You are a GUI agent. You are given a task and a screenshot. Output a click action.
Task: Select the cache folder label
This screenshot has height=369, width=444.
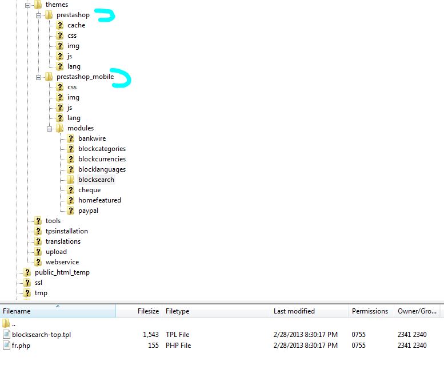[77, 25]
